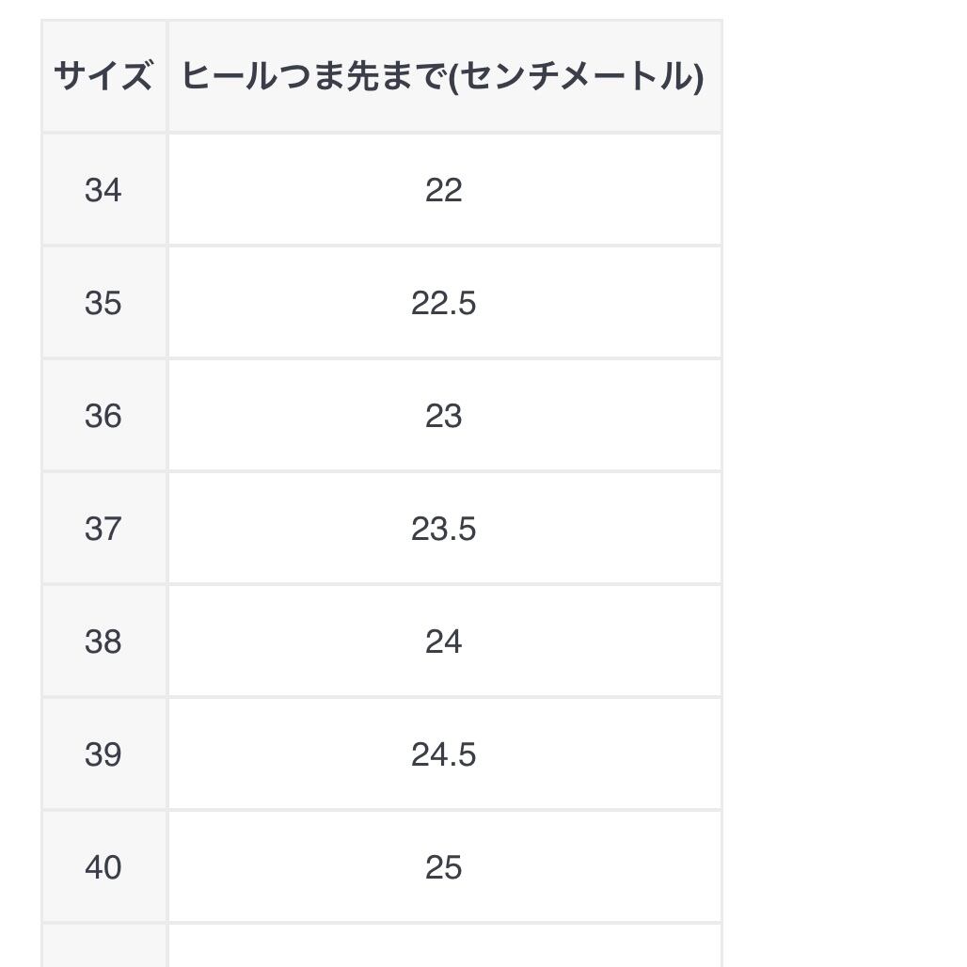Click the 25 centimeter value
This screenshot has width=967, height=967.
[x=443, y=867]
